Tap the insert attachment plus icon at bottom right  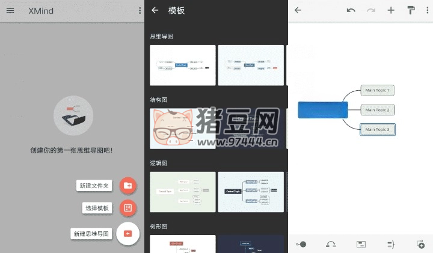coord(420,244)
